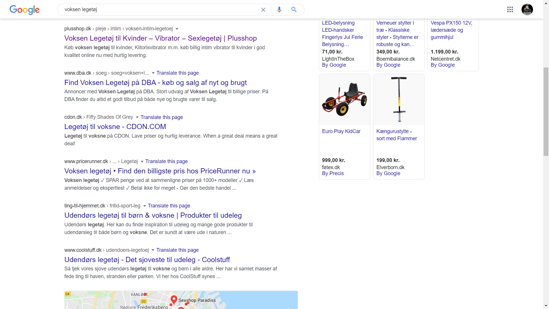
Task: Start voice search with microphone icon
Action: click(279, 10)
